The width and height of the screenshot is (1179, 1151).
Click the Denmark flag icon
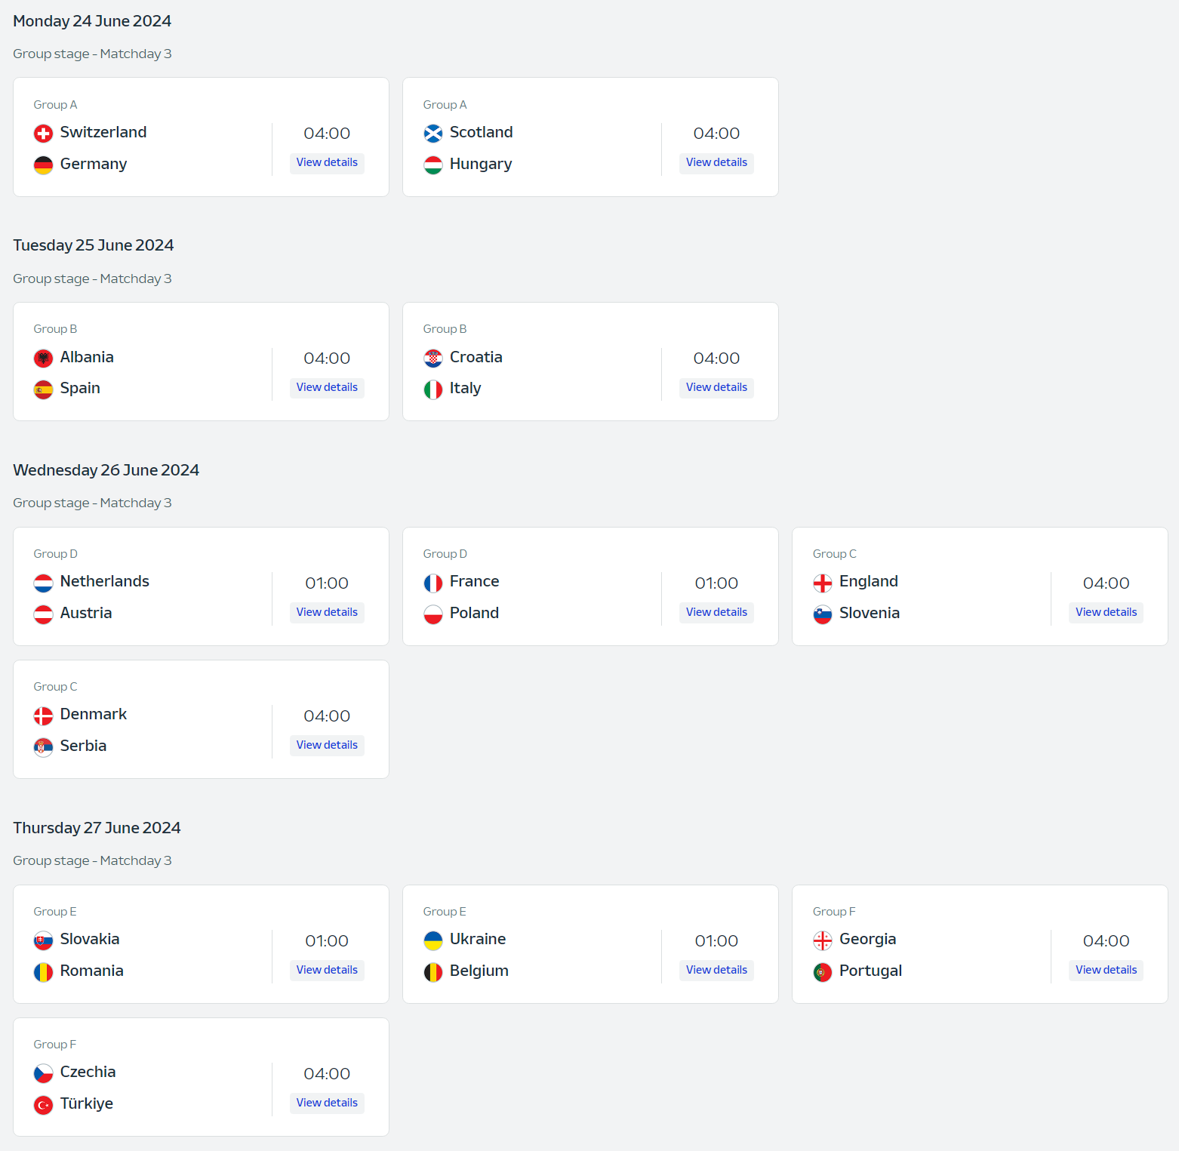[x=44, y=716]
